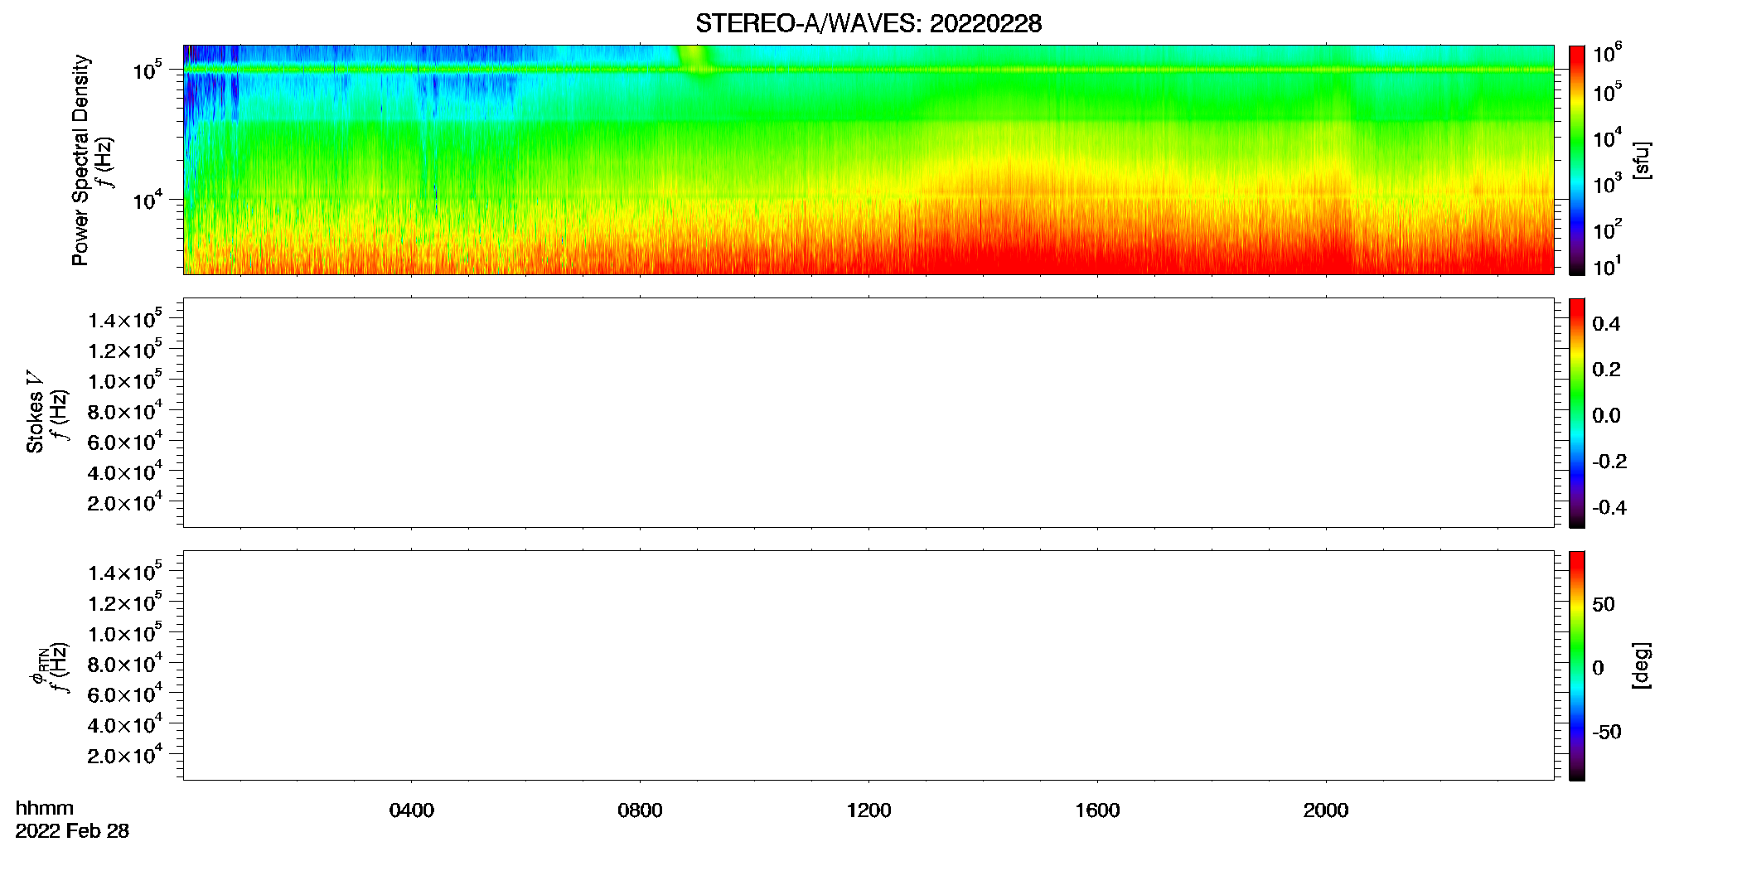1737x895 pixels.
Task: Click the 2022 Feb 28 date label
Action: coord(72,831)
